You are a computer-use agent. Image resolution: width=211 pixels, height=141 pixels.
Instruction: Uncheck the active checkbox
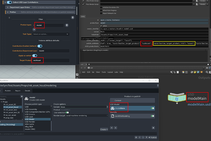[101, 26]
